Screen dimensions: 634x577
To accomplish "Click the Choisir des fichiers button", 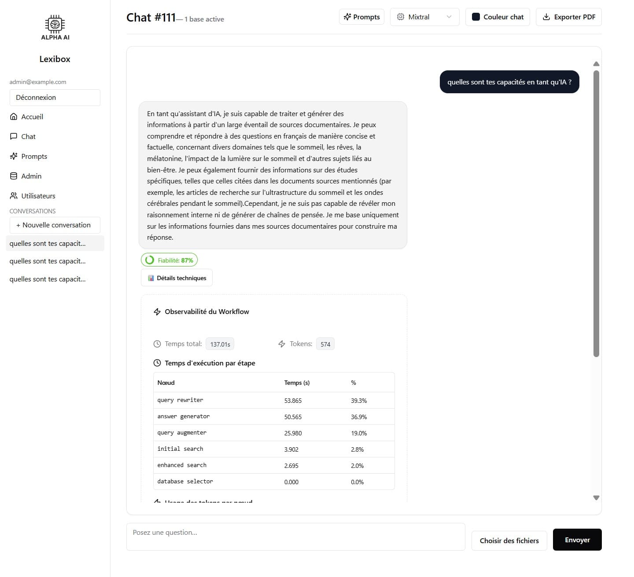I will coord(509,540).
